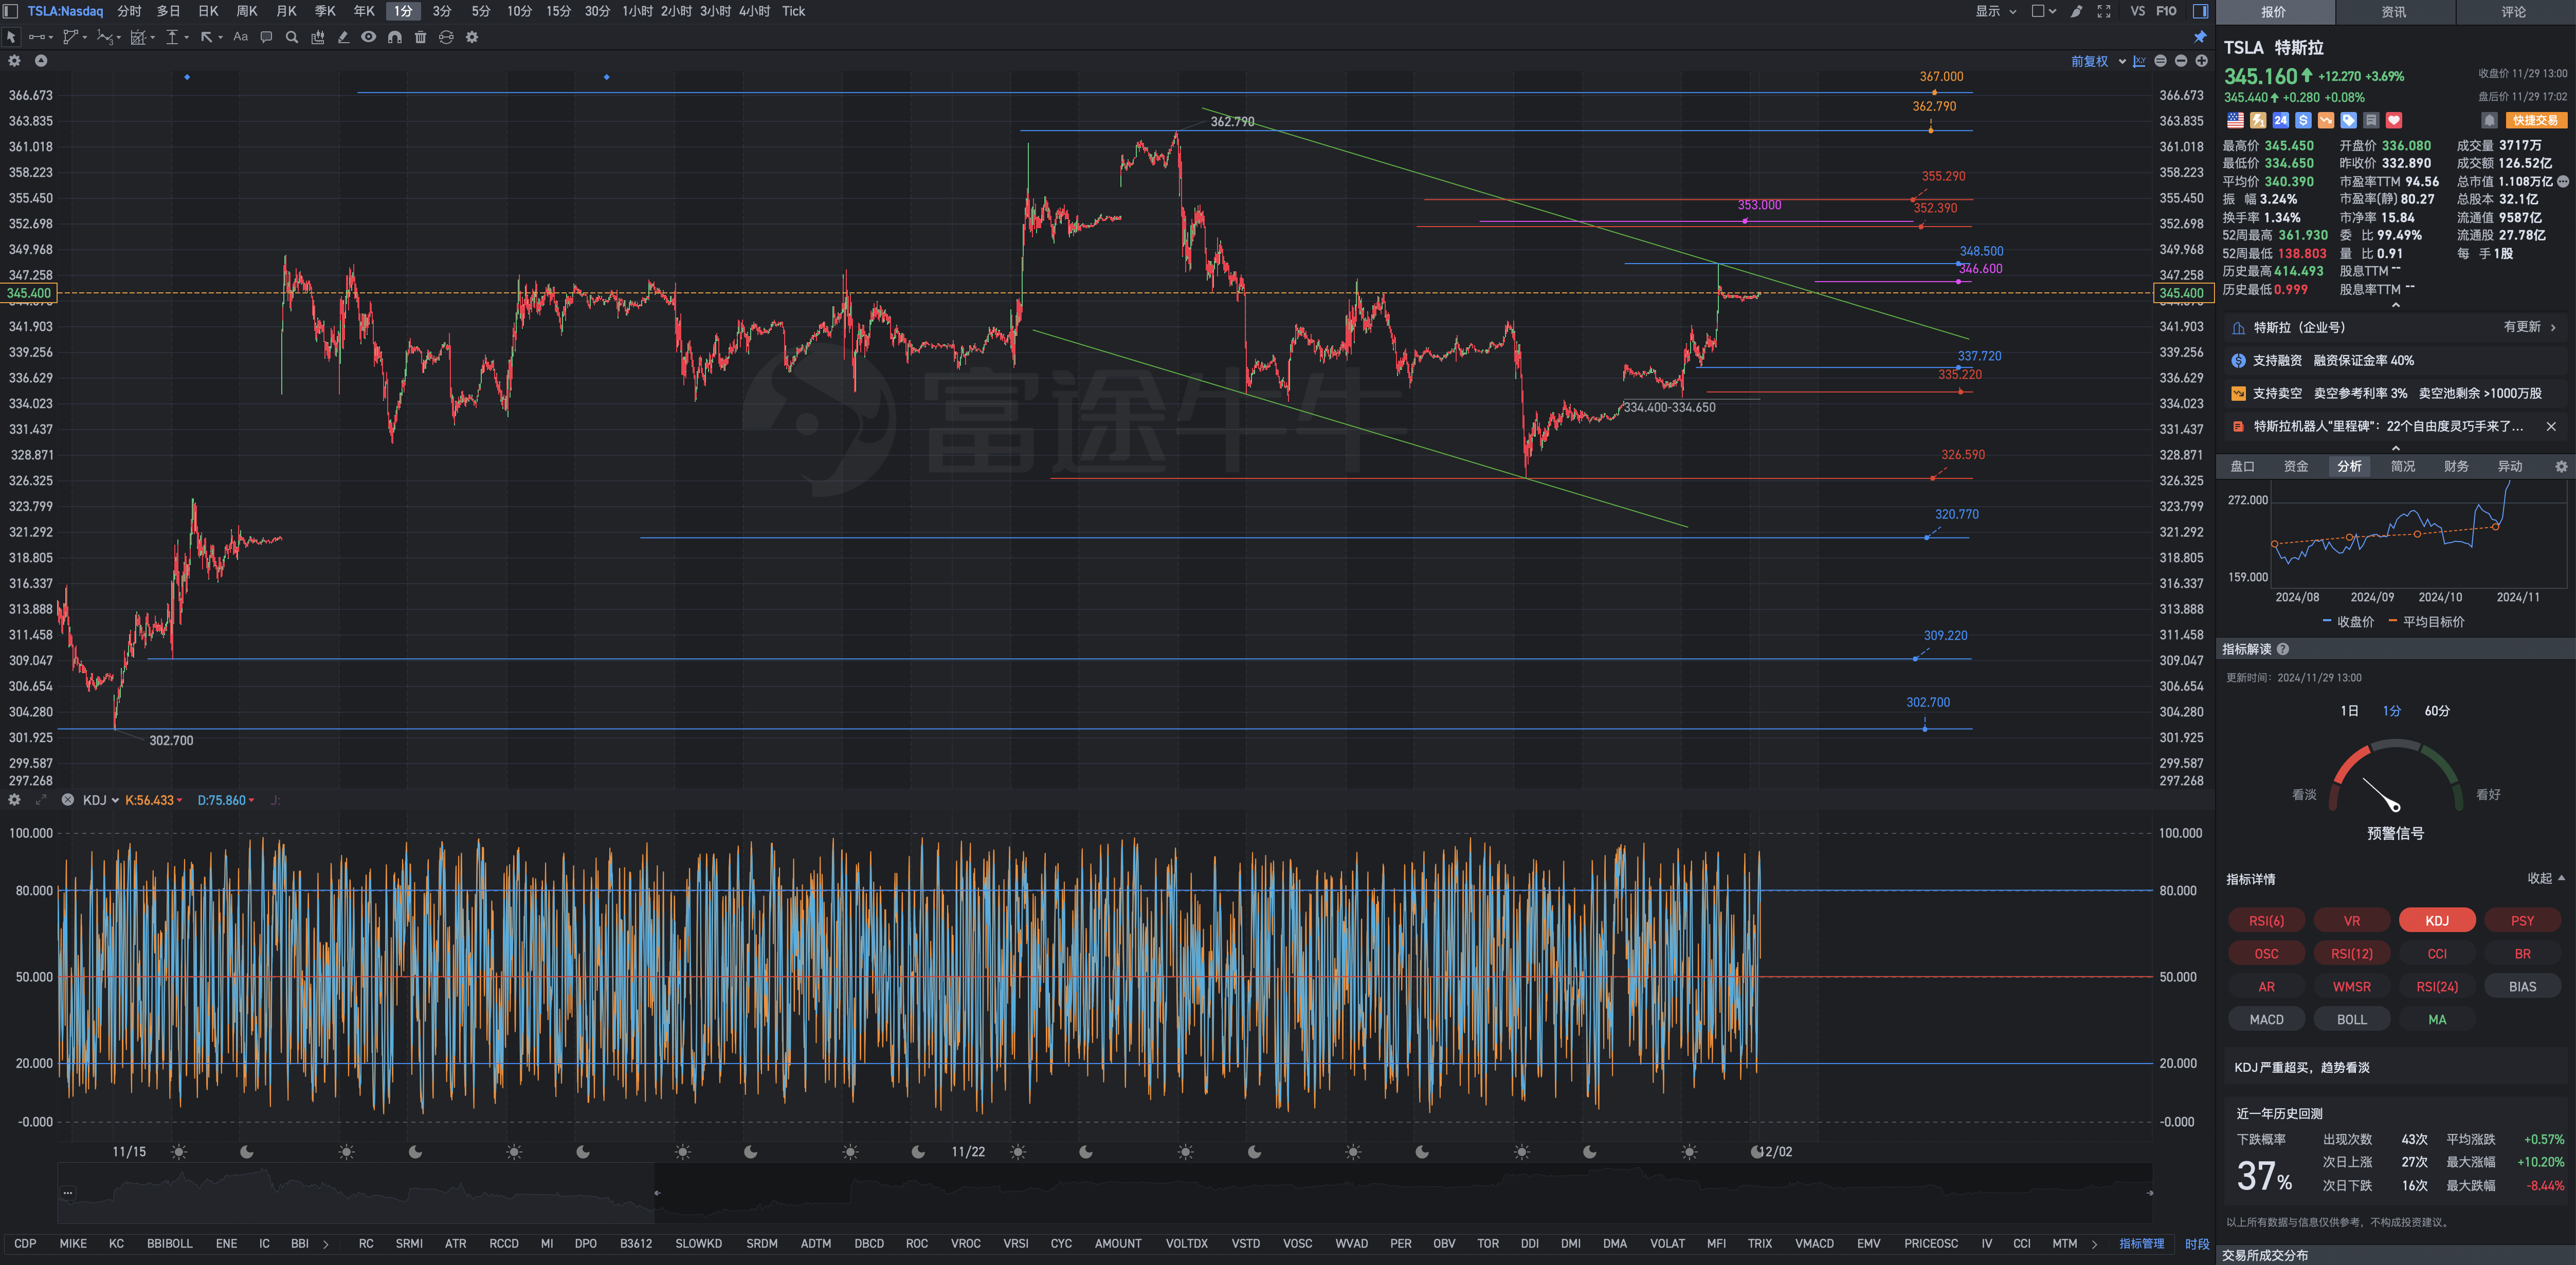Zoom in chart with plus circle

[2201, 61]
